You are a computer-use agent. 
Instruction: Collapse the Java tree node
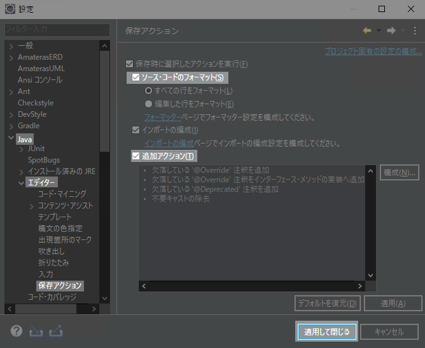[x=11, y=138]
